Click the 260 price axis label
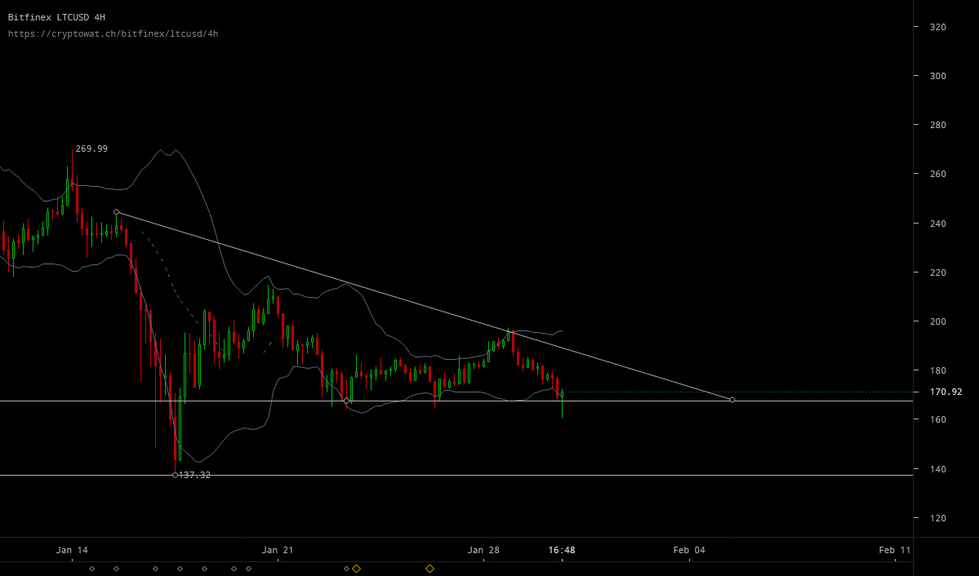Screen dimensions: 979x576 [x=938, y=174]
